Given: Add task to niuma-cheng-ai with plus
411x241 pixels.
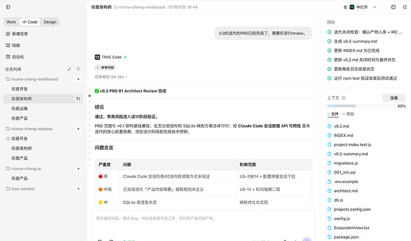Looking at the screenshot, I should pyautogui.click(x=79, y=169).
